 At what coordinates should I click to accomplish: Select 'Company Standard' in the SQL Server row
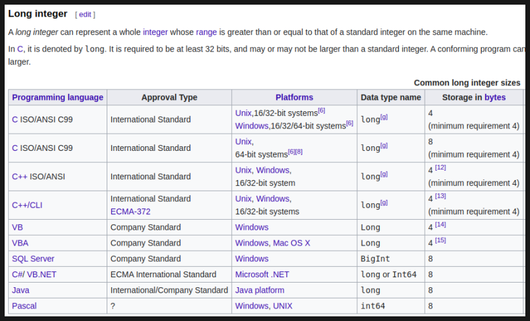[145, 259]
